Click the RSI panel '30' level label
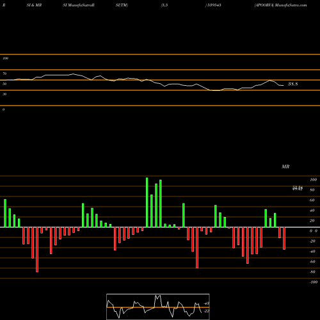The width and height of the screenshot is (320, 320). [4, 94]
